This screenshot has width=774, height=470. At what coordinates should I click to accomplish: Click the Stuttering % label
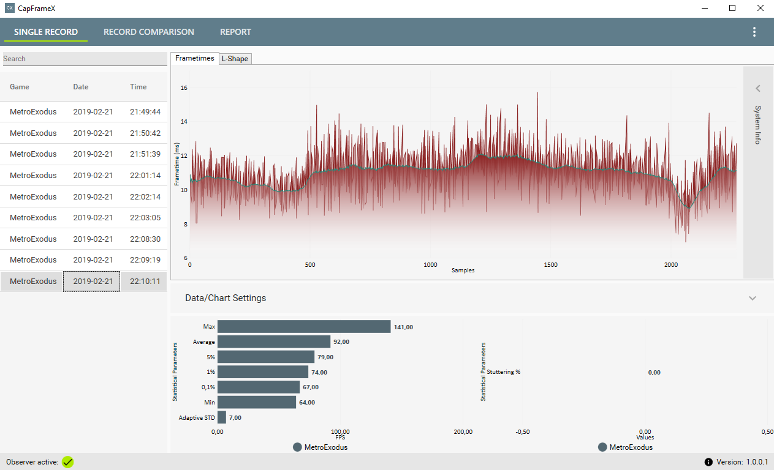coord(503,372)
